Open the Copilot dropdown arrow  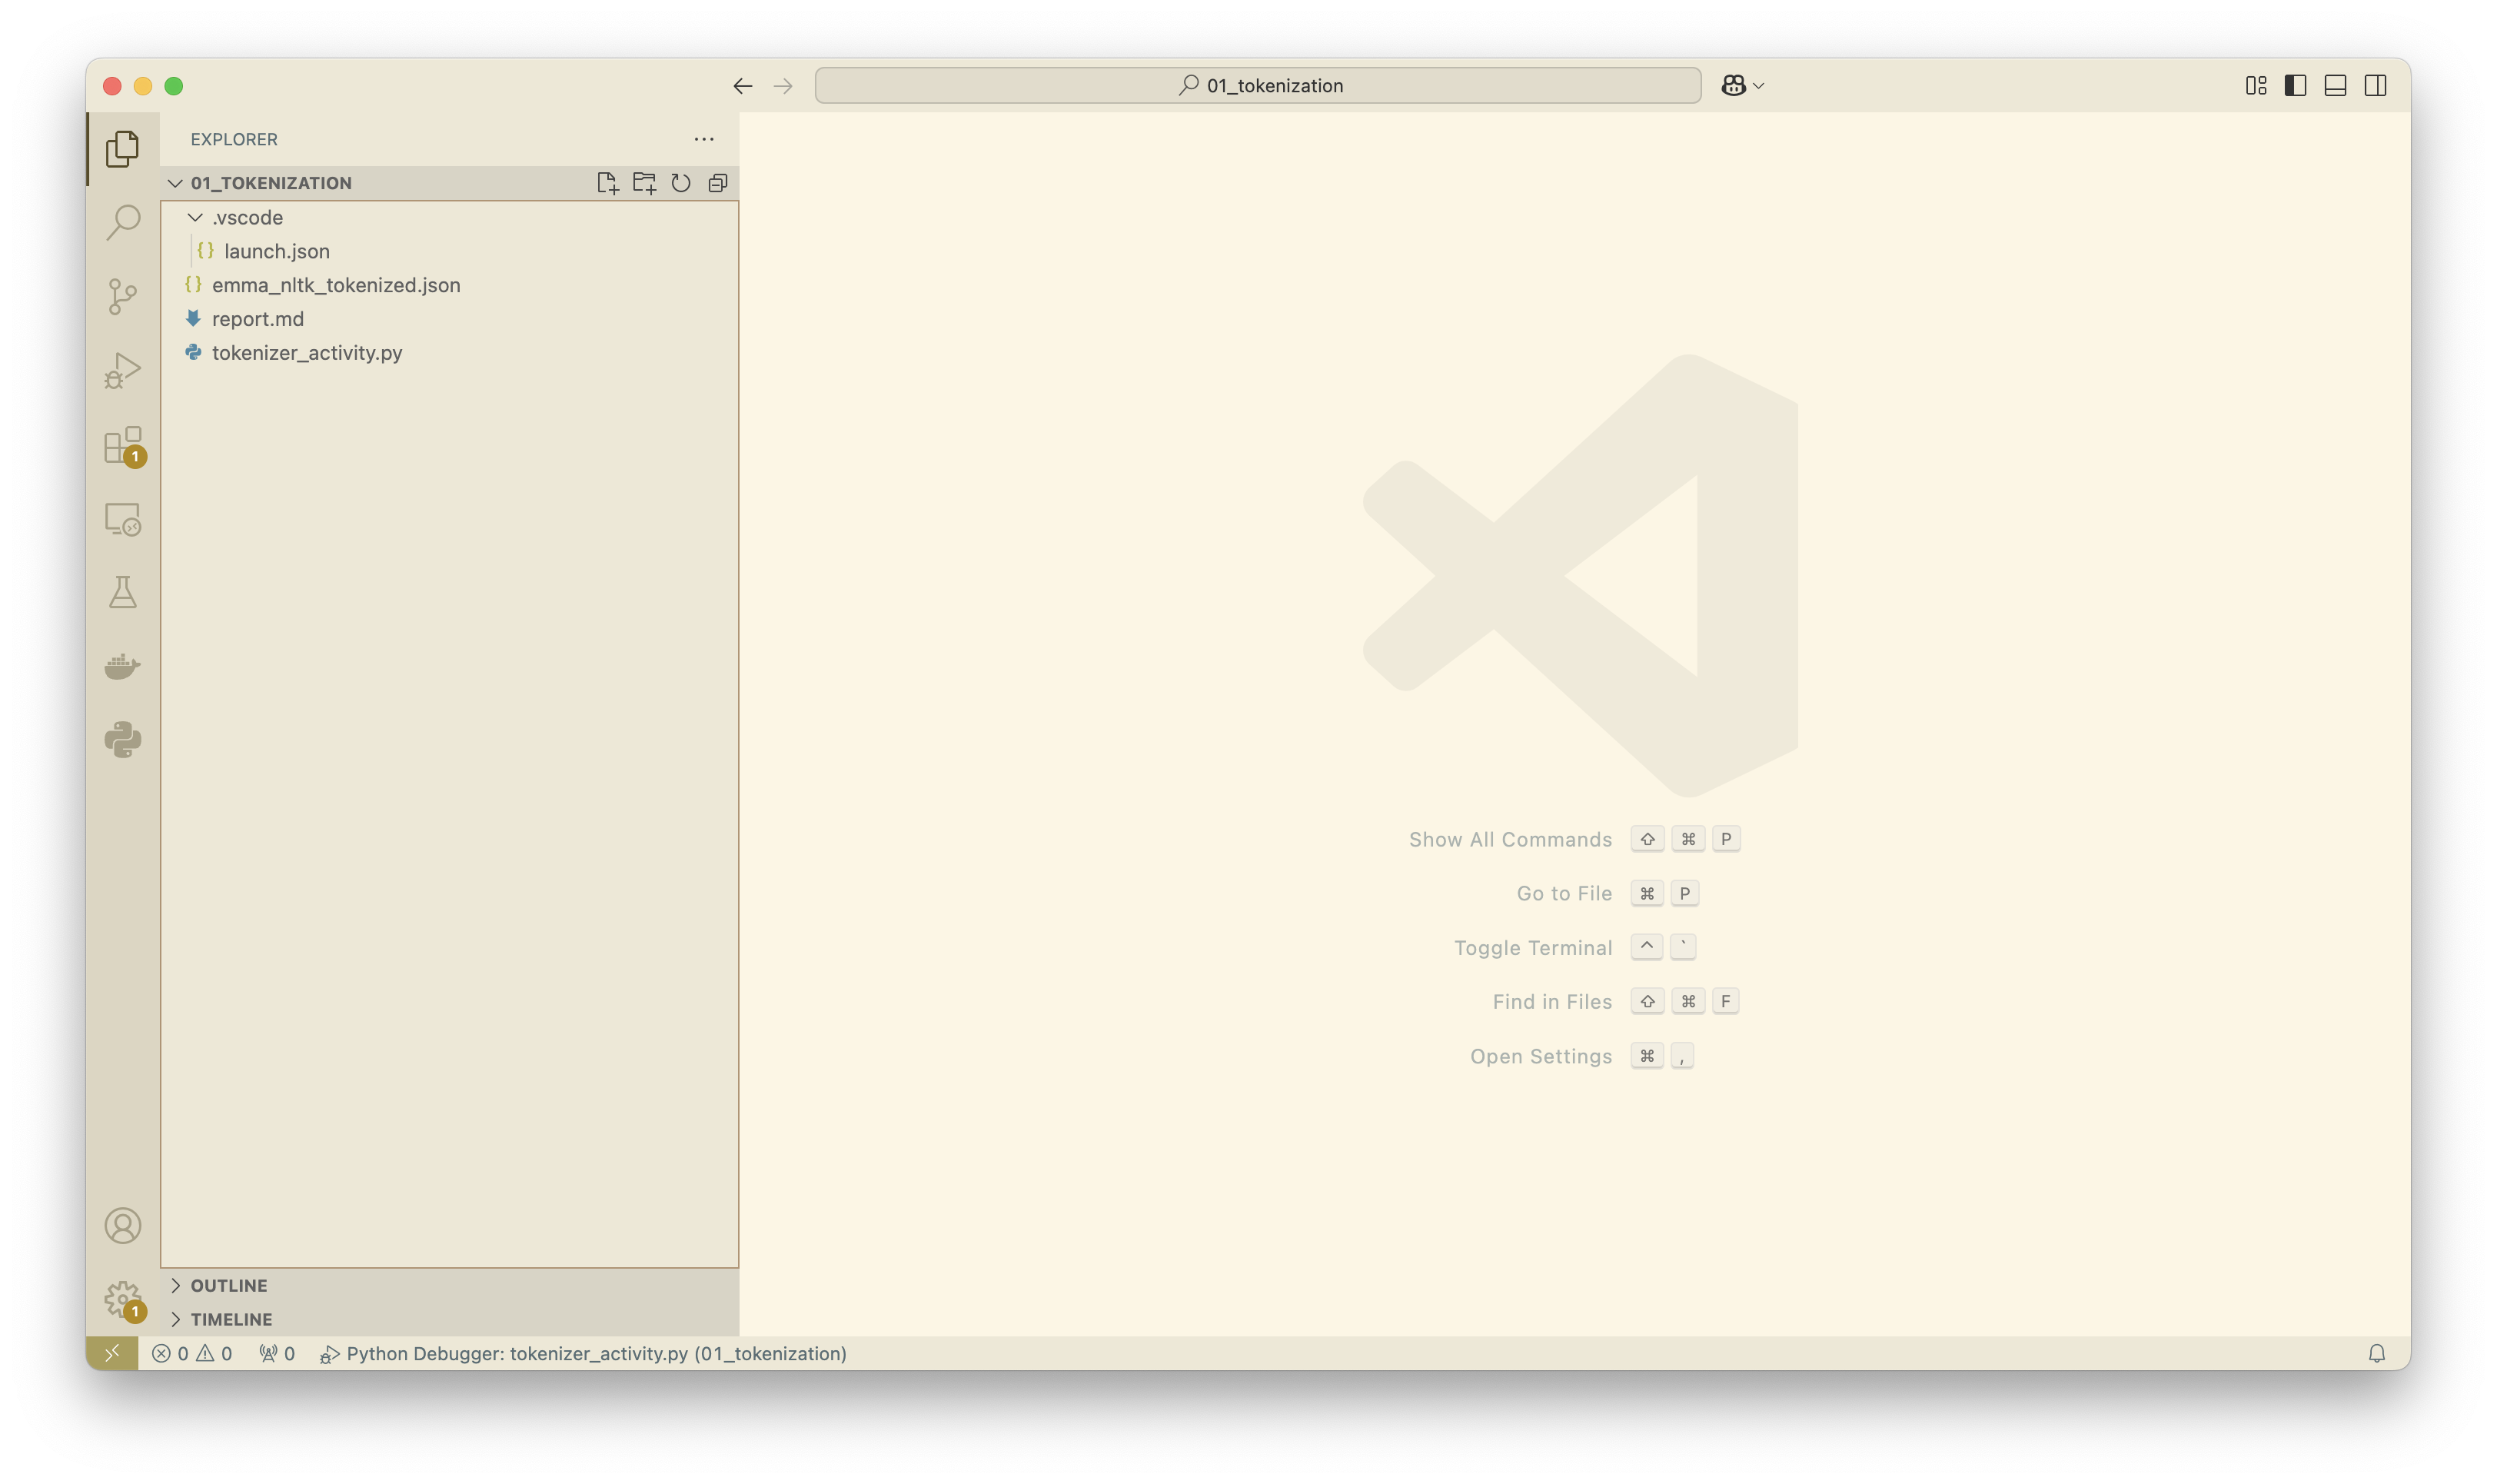click(x=1758, y=86)
